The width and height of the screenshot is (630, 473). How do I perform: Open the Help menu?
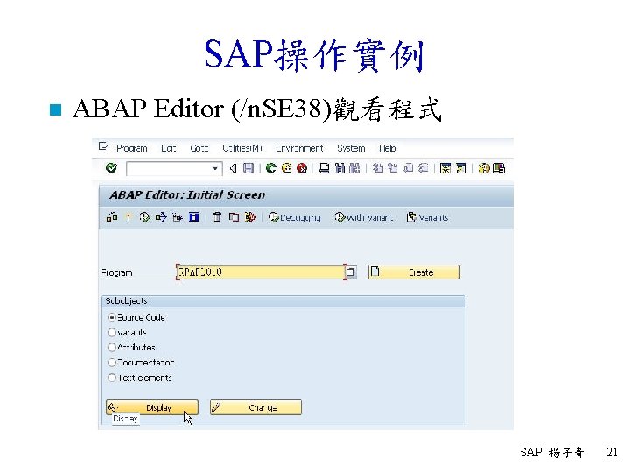click(x=388, y=148)
